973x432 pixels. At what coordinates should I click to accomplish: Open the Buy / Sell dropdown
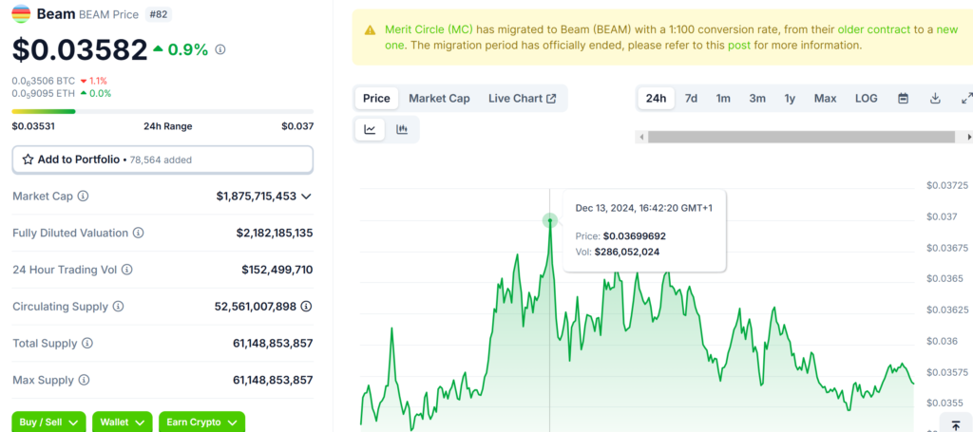48,422
